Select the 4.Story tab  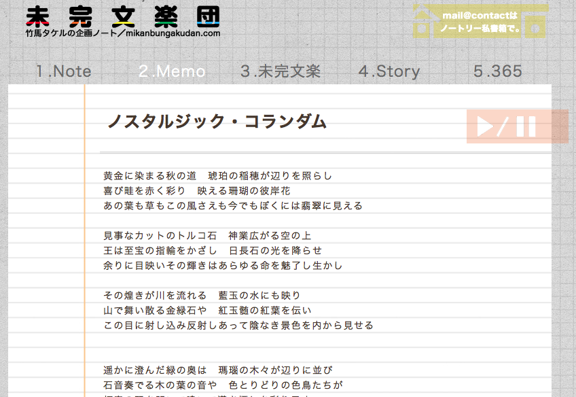coord(389,71)
